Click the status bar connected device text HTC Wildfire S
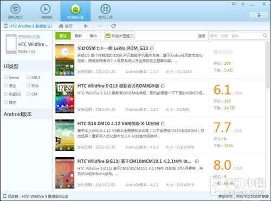This screenshot has height=201, width=271. click(x=45, y=196)
